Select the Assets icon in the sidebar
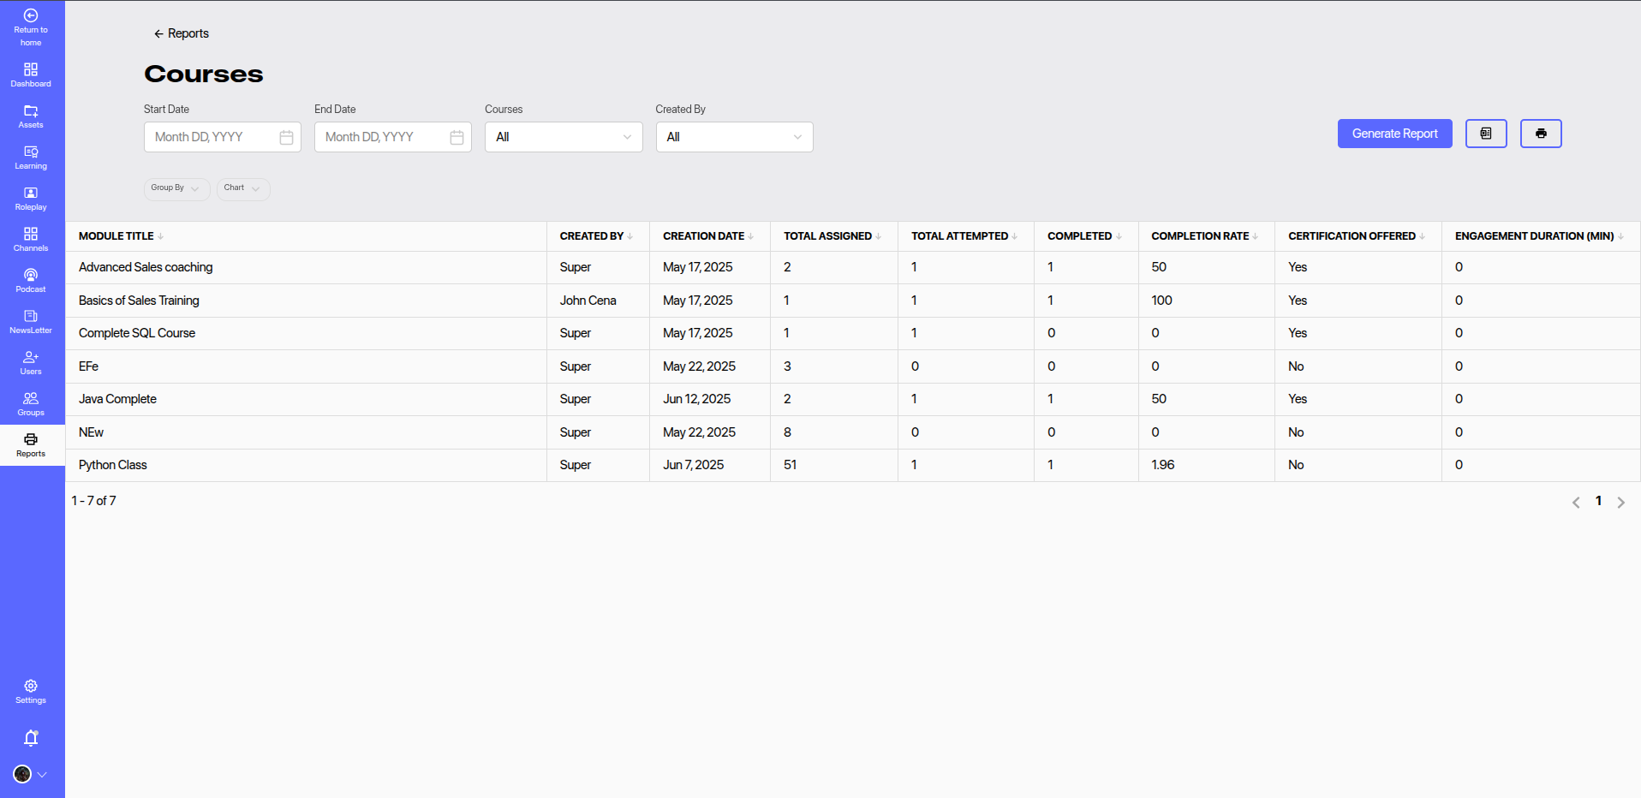 pos(31,116)
